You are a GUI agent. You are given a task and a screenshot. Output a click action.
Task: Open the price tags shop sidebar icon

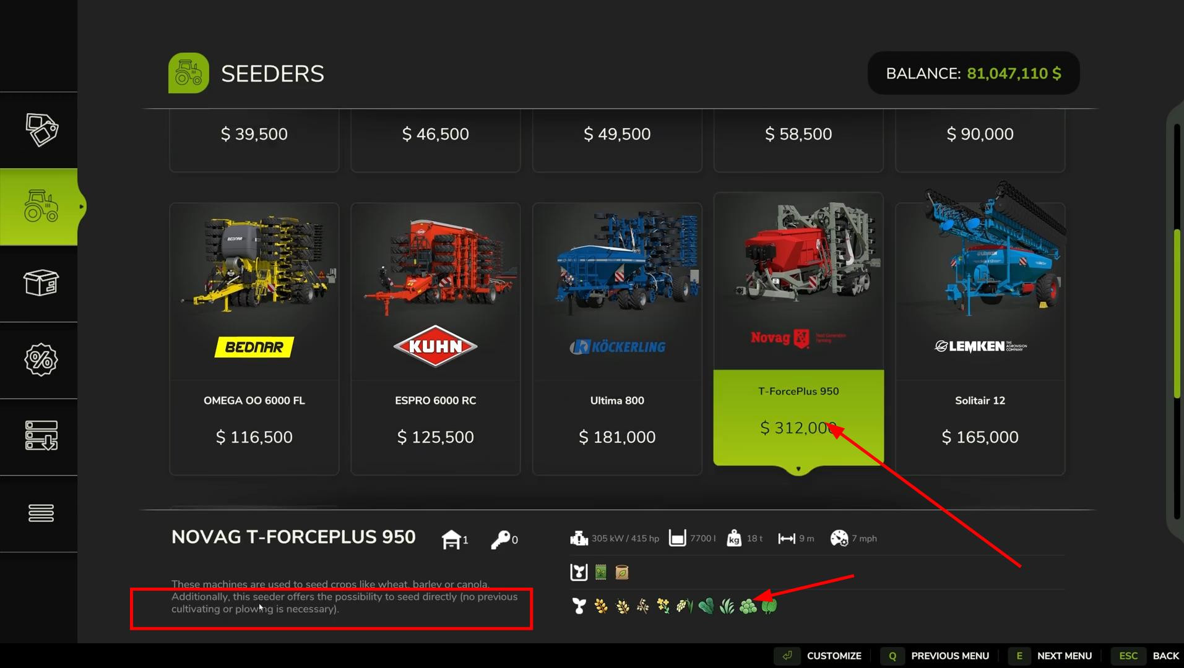coord(41,130)
